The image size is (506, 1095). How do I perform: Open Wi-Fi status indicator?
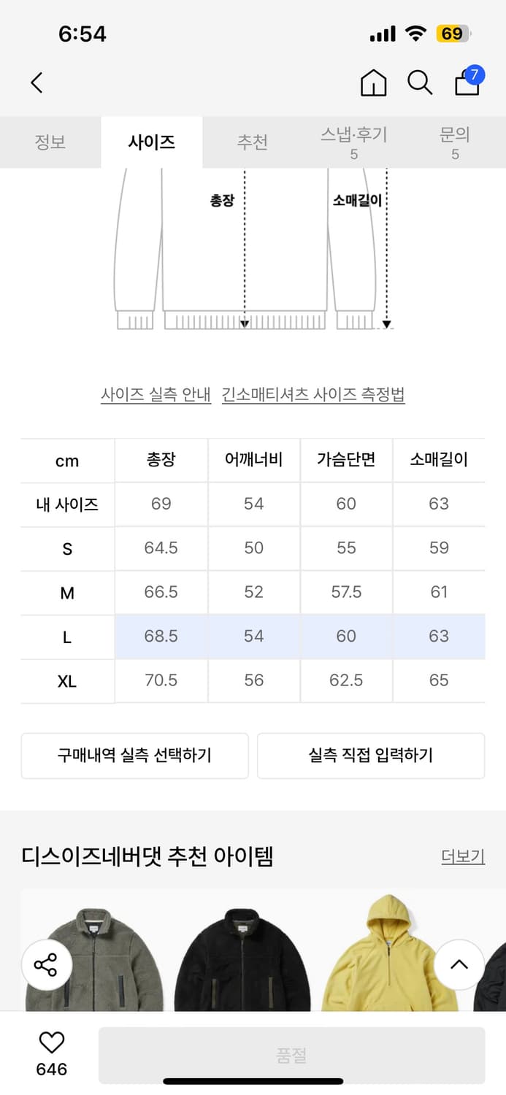[x=415, y=32]
